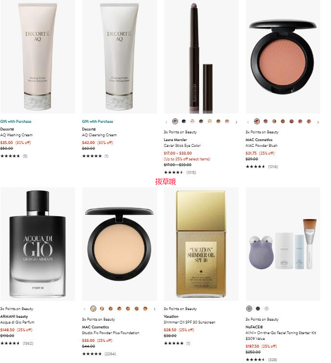Show next Studio Fix foundation shades arrow
The width and height of the screenshot is (331, 363).
[154, 309]
